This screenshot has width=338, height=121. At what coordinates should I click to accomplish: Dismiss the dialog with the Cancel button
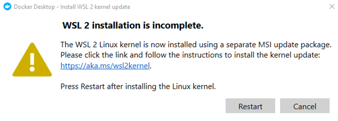(304, 106)
